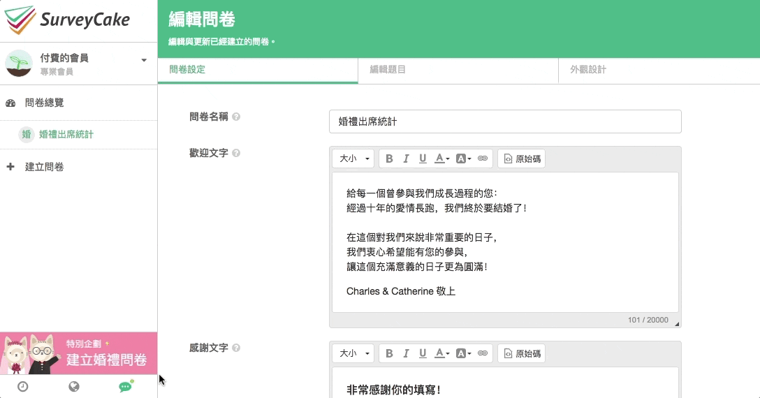Apply Underline in welcome text toolbar

423,159
